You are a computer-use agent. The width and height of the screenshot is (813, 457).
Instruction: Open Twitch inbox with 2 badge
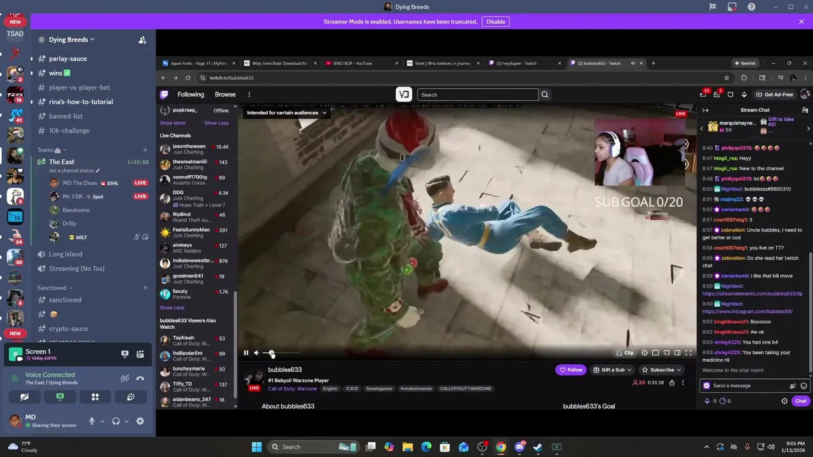click(717, 95)
